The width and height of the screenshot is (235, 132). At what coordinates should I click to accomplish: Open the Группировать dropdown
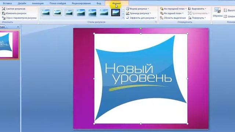(199, 13)
